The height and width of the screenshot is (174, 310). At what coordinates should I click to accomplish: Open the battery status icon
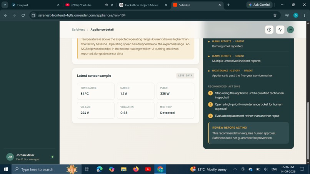pyautogui.click(x=258, y=169)
